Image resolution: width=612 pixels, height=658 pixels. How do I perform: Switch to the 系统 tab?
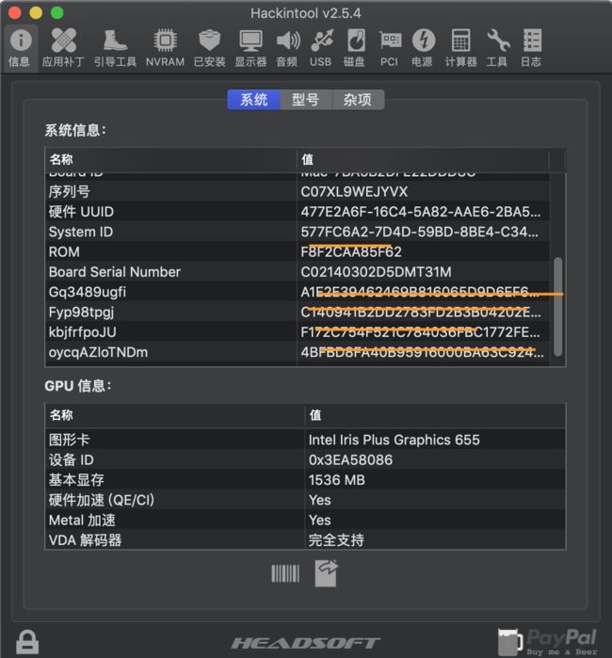(253, 100)
